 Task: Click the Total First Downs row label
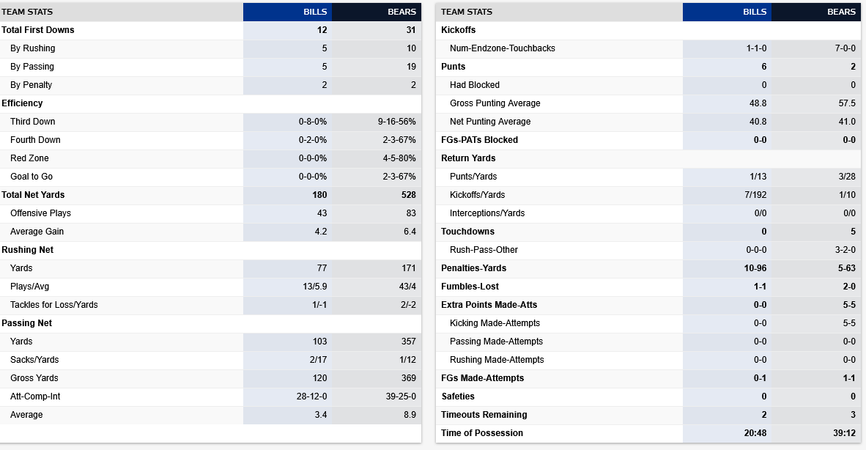click(x=38, y=30)
